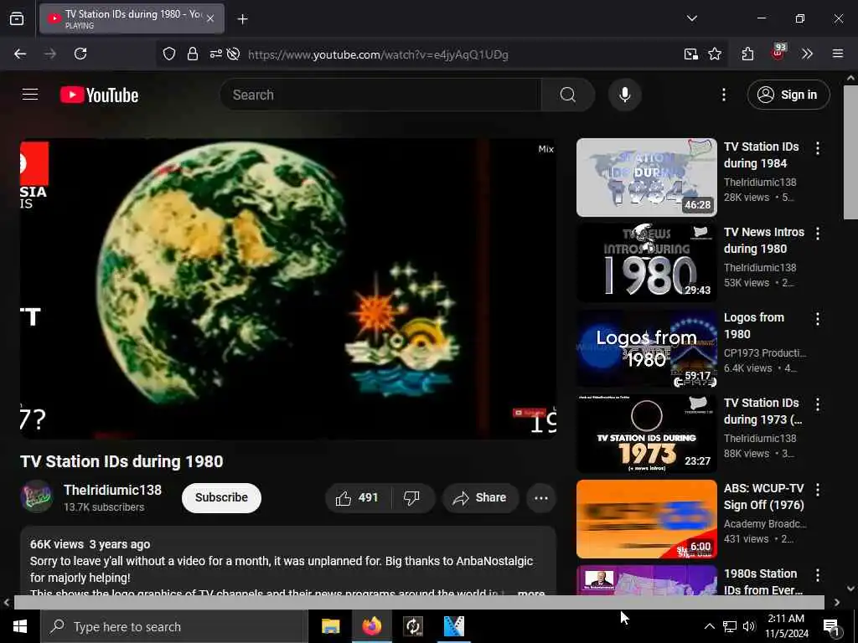Show more toolbar tools chevrons

coord(807,54)
